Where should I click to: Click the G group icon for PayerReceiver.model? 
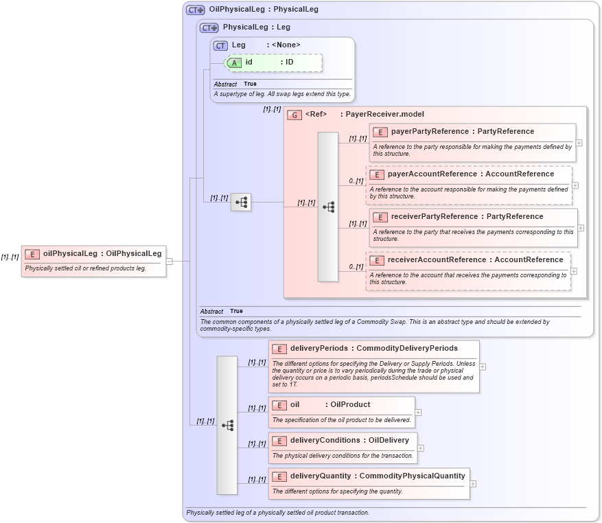pos(294,115)
